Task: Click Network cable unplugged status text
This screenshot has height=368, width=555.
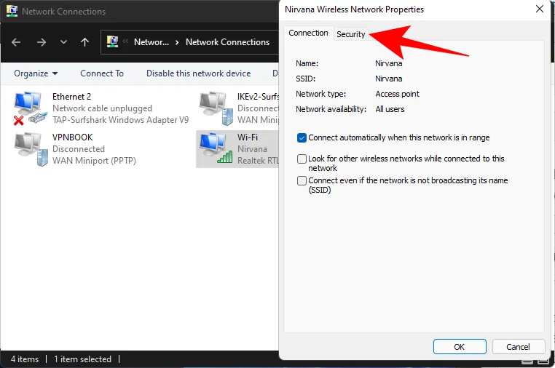Action: tap(102, 108)
